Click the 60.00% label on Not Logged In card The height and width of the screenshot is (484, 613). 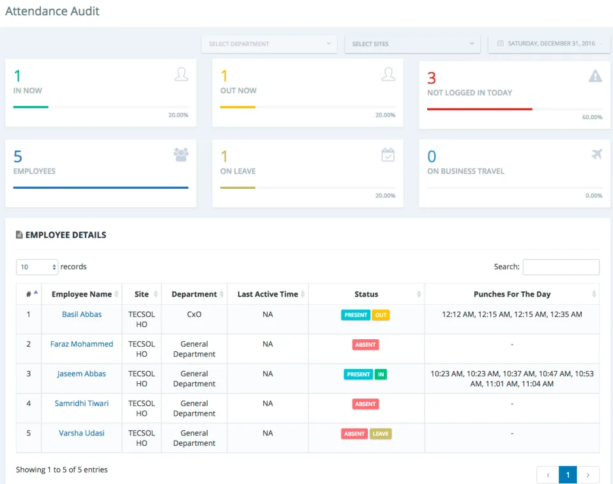pos(593,117)
